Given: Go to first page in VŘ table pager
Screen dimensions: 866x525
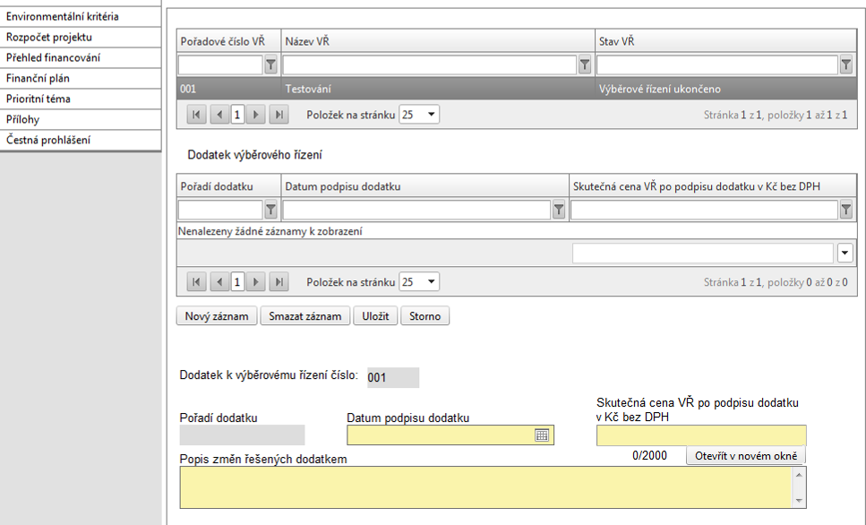Looking at the screenshot, I should (x=196, y=115).
